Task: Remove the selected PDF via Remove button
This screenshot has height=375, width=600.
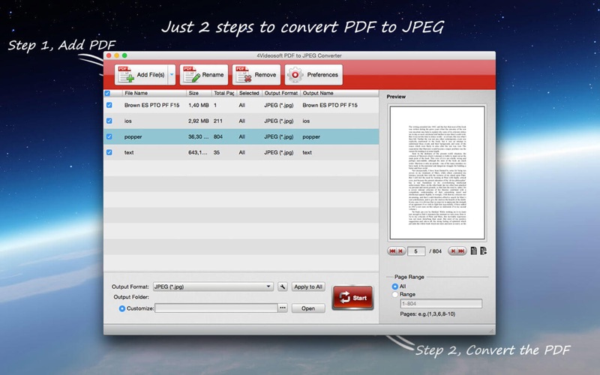Action: pyautogui.click(x=256, y=75)
